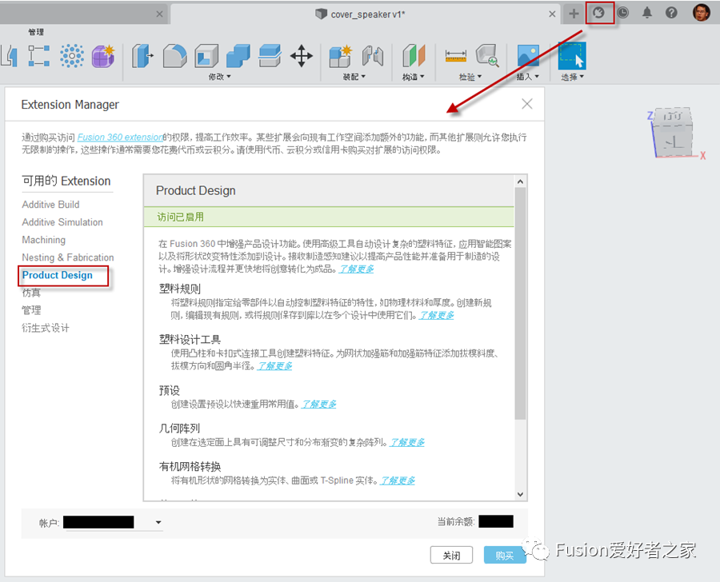Switch to the cover_speaker v1 tab
Screen dimensions: 720x582
(366, 14)
